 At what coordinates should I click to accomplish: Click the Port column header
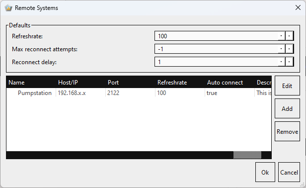tap(130, 82)
